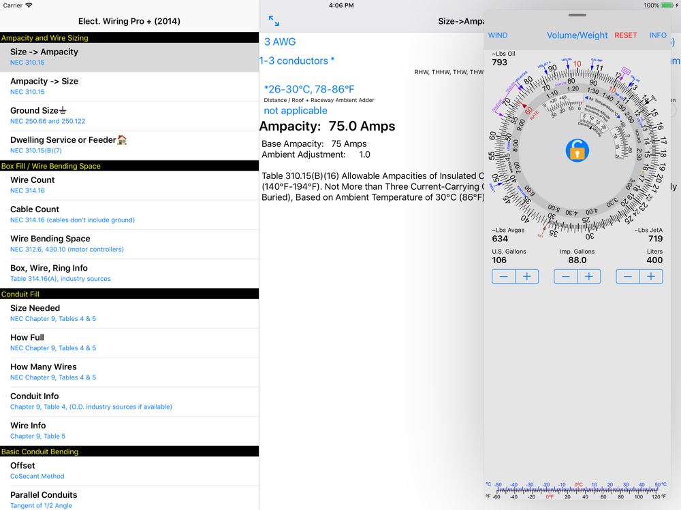The height and width of the screenshot is (510, 681).
Task: Change ambient temperature 26-30°C setting
Action: pyautogui.click(x=309, y=89)
